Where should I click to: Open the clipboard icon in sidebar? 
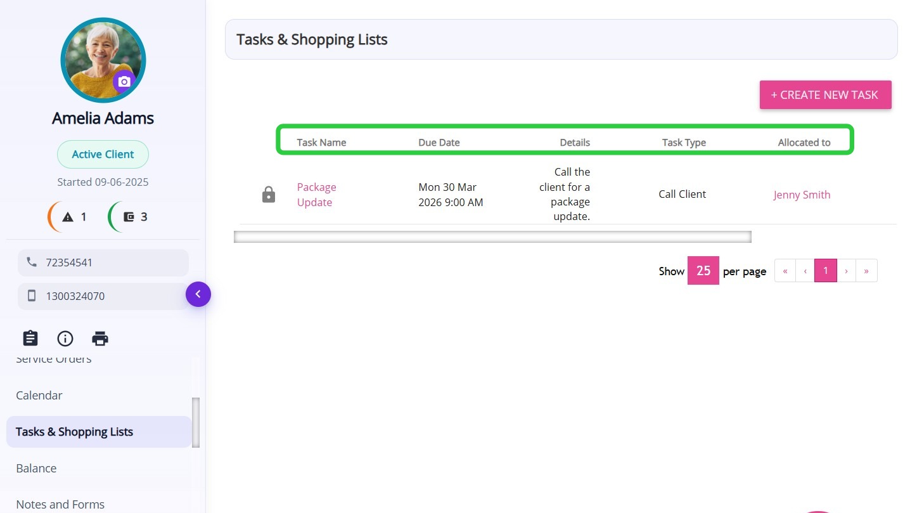coord(30,338)
